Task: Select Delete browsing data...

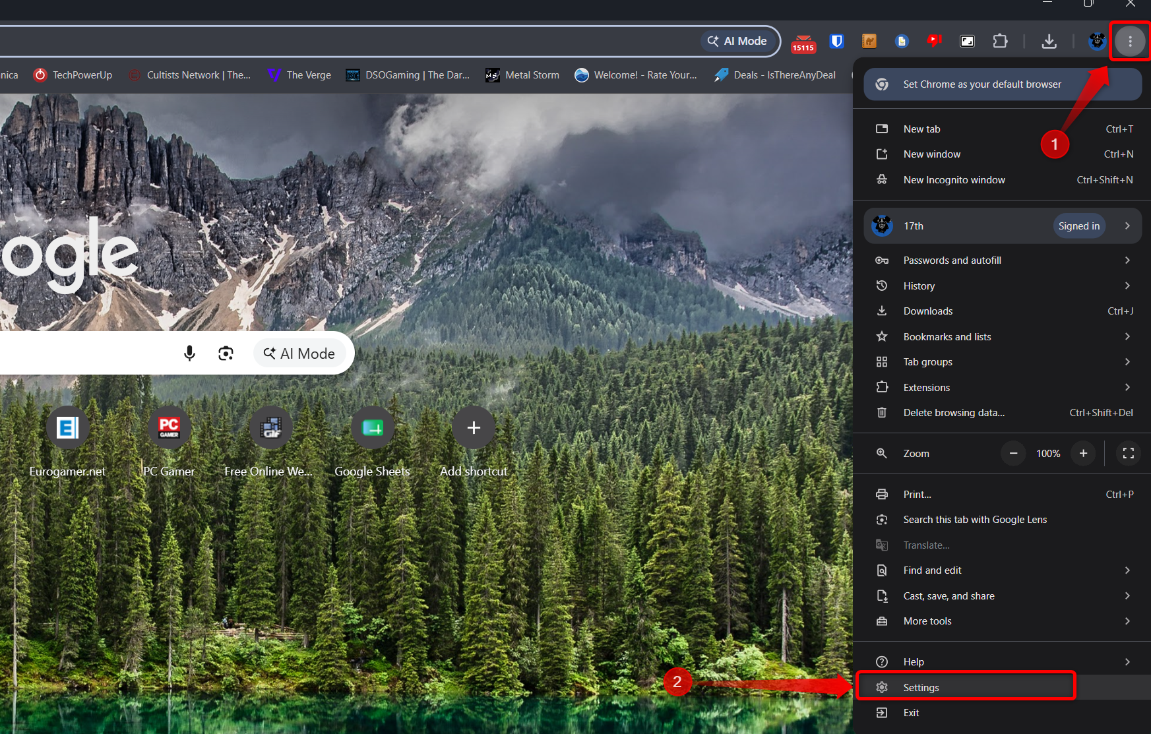Action: pyautogui.click(x=1002, y=412)
